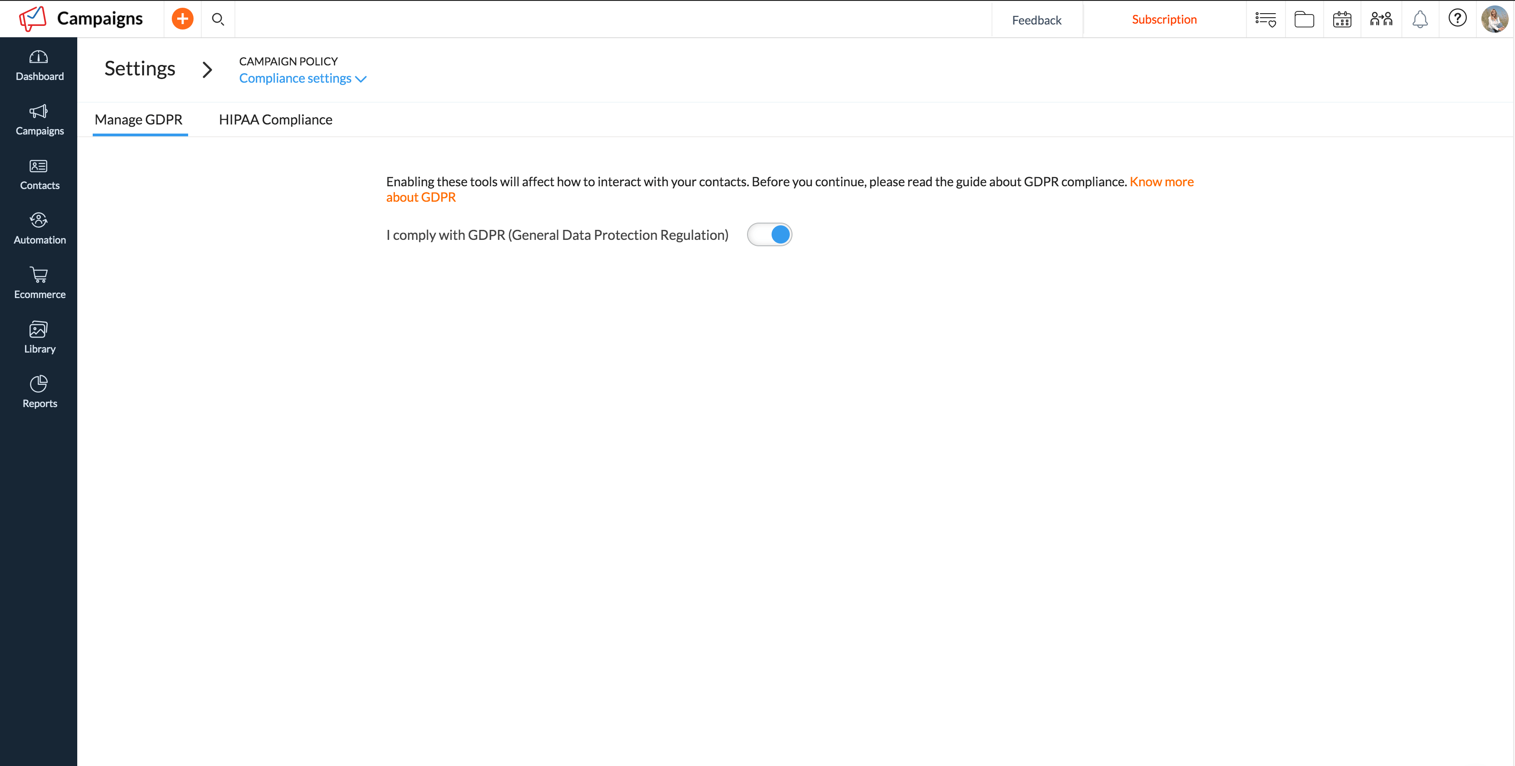
Task: Open the search magnifier icon
Action: [218, 20]
